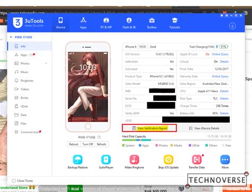The image size is (252, 192).
Task: Click Online Query for Warranty Date
Action: [x=220, y=76]
